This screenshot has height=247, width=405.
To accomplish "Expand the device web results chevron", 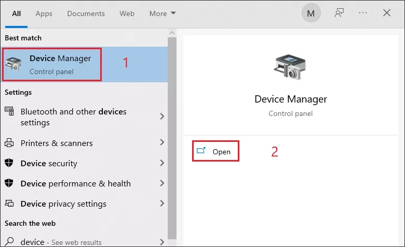I will click(162, 242).
